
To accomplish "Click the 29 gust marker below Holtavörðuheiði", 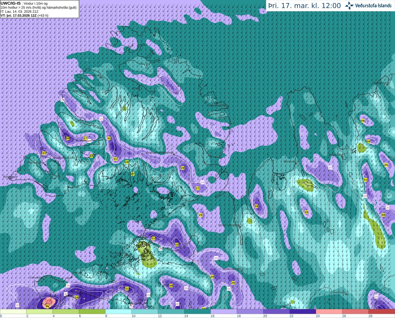I will (233, 283).
